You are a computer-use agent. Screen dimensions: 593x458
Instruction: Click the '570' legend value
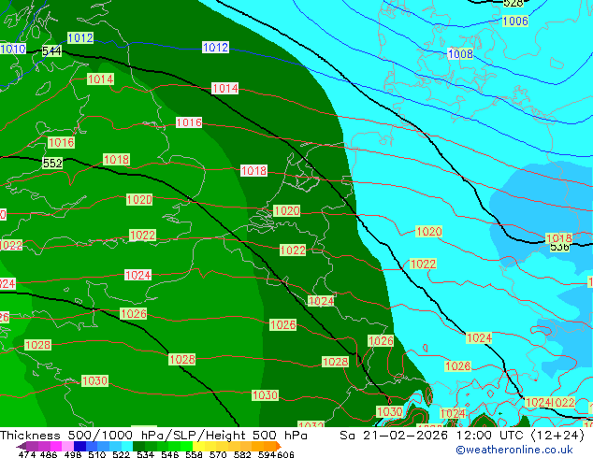point(218,454)
